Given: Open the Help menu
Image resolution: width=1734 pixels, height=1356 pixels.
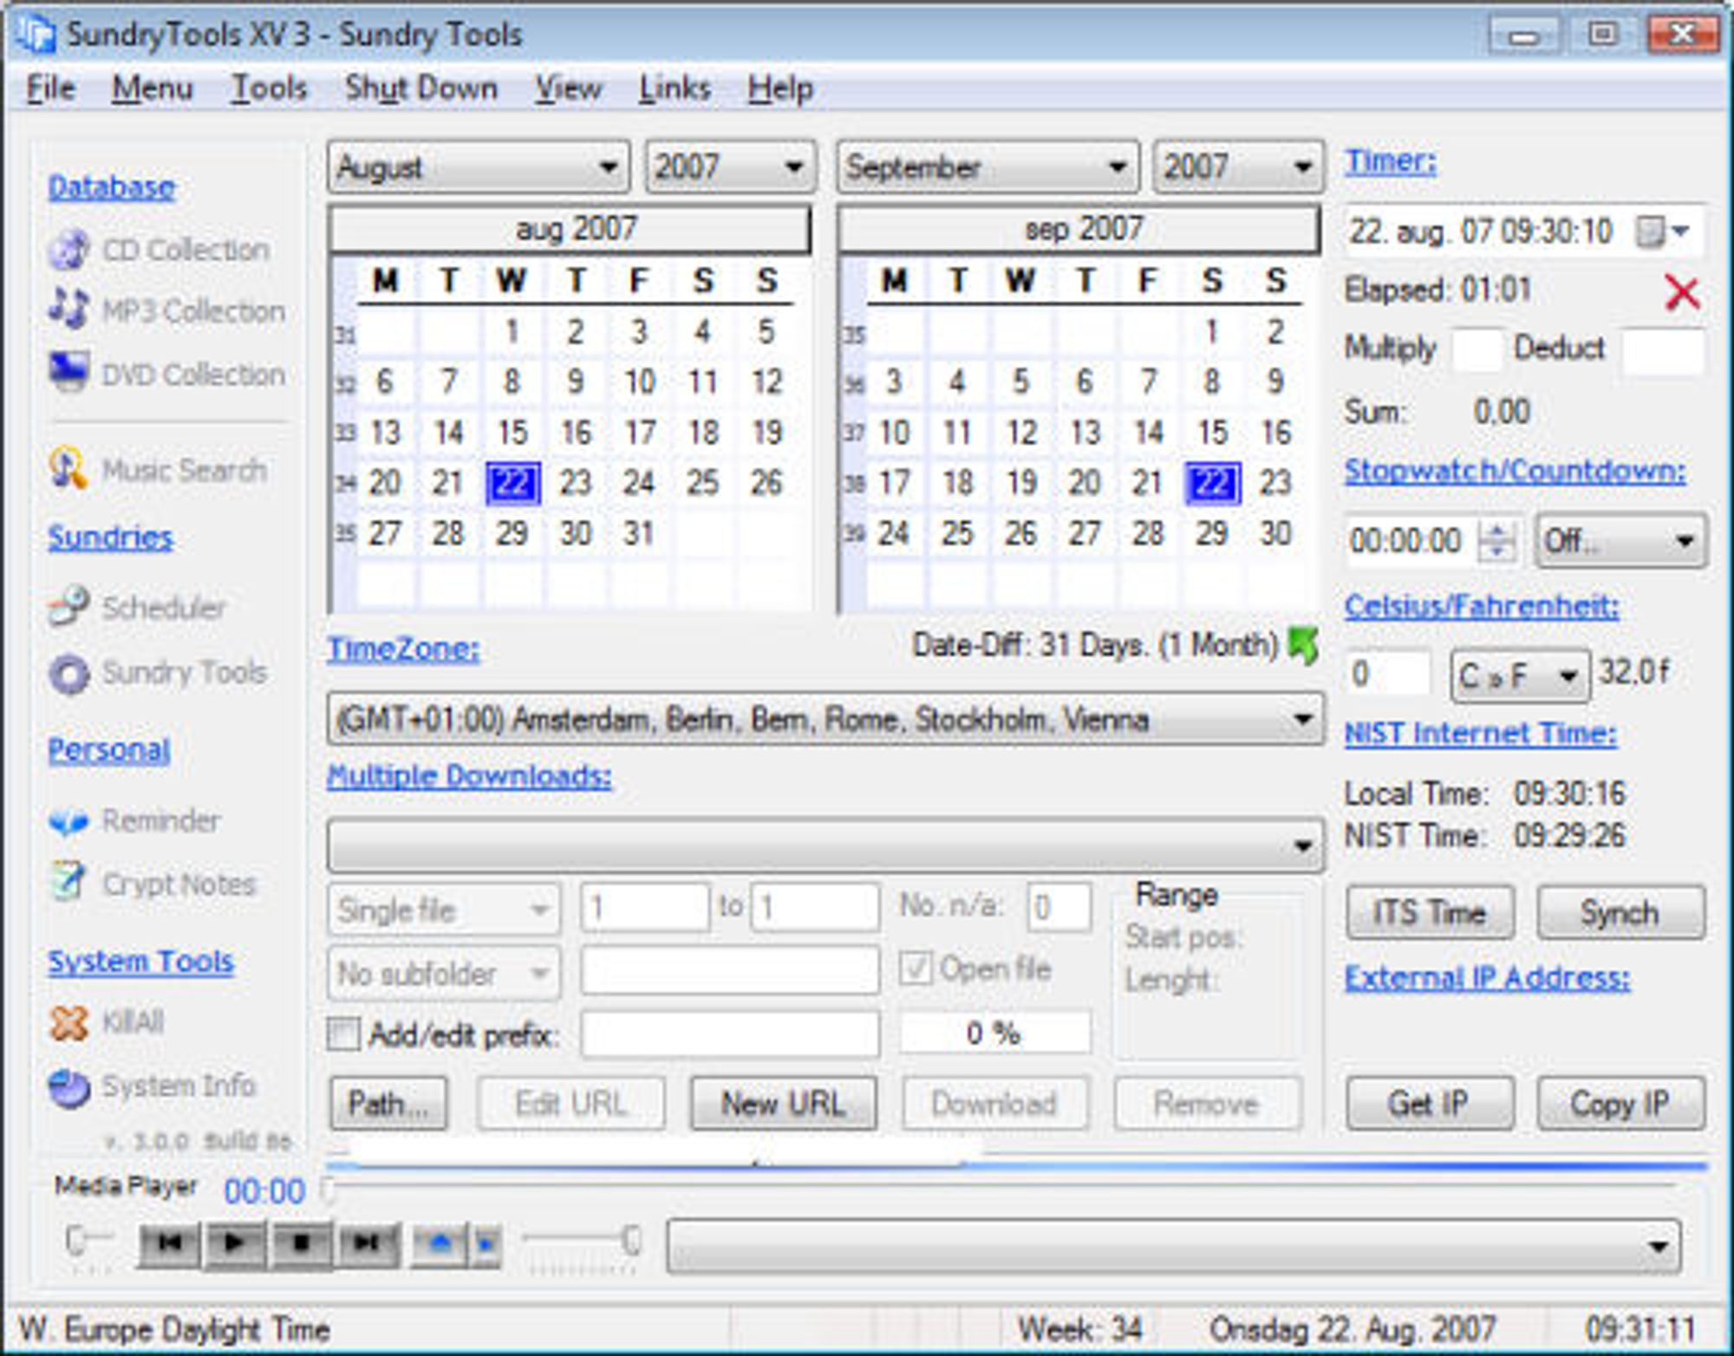Looking at the screenshot, I should (x=780, y=88).
